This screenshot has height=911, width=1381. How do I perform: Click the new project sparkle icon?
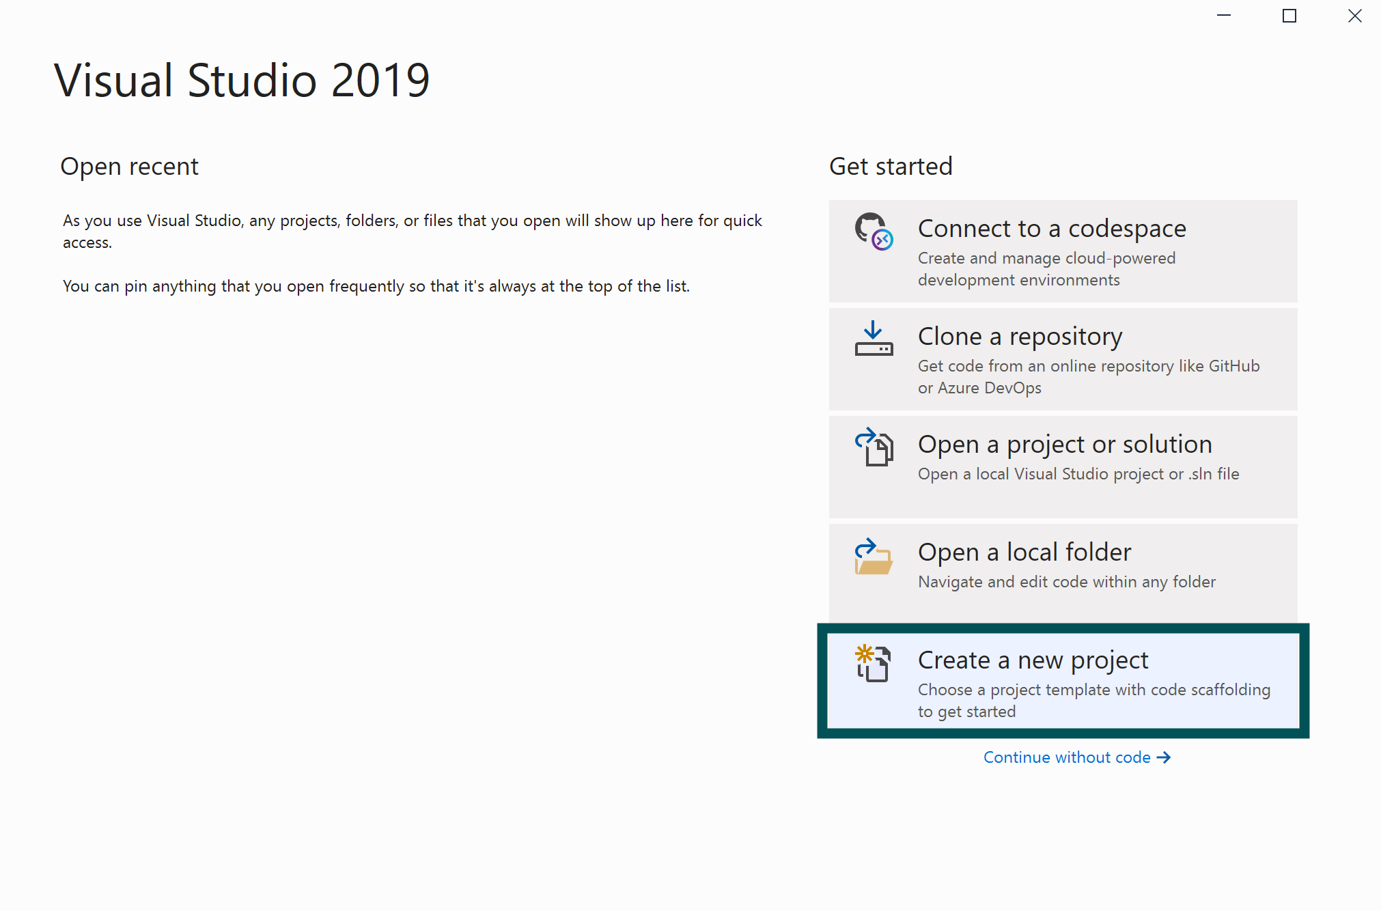click(873, 662)
